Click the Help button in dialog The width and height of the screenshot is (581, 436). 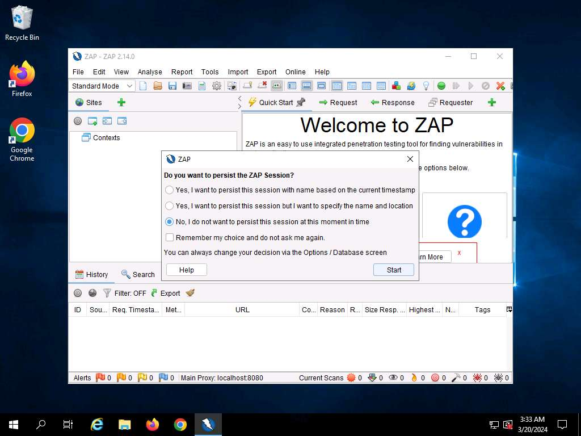coord(186,270)
